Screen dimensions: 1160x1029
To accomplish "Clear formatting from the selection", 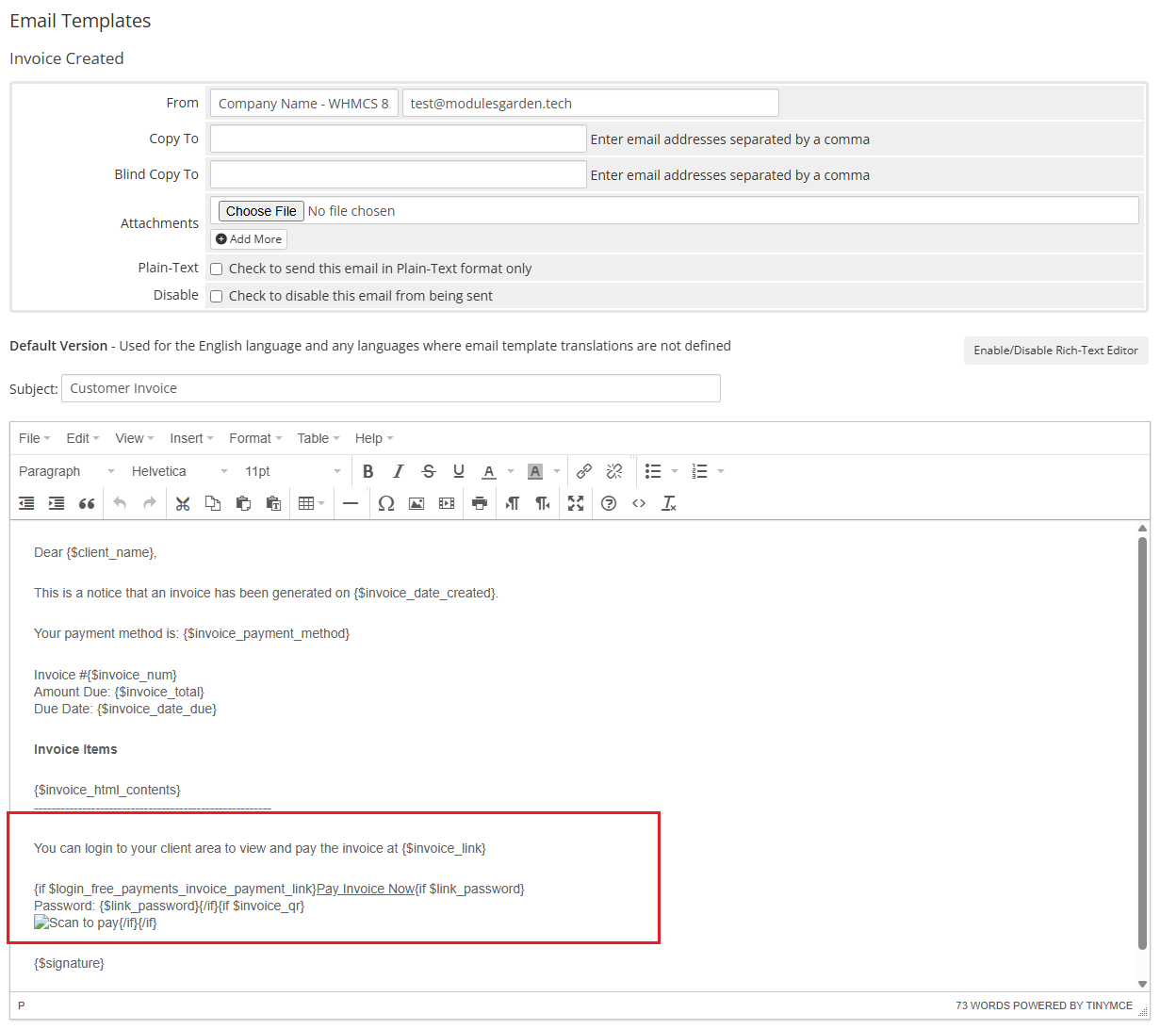I will 669,503.
